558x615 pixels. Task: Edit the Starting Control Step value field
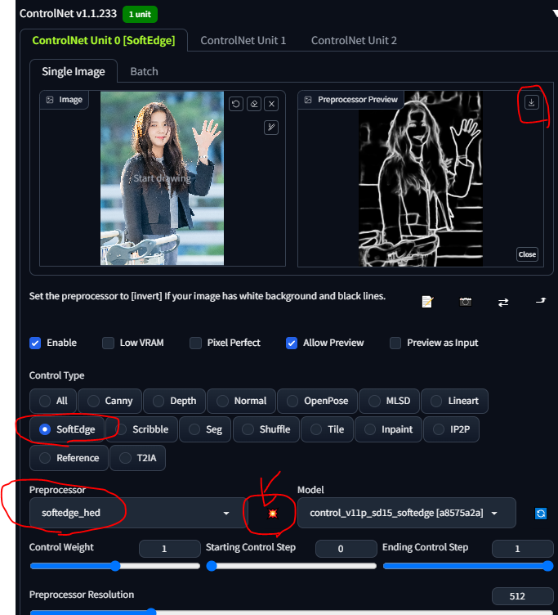[x=346, y=549]
